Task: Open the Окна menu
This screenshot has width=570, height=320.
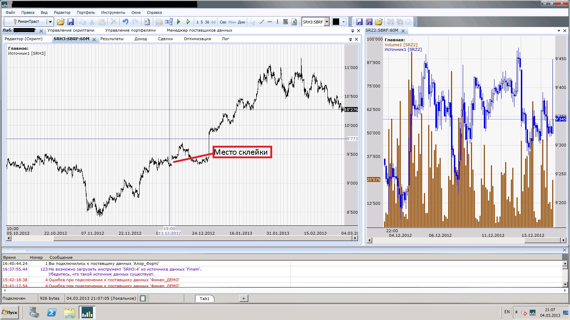Action: [x=136, y=12]
